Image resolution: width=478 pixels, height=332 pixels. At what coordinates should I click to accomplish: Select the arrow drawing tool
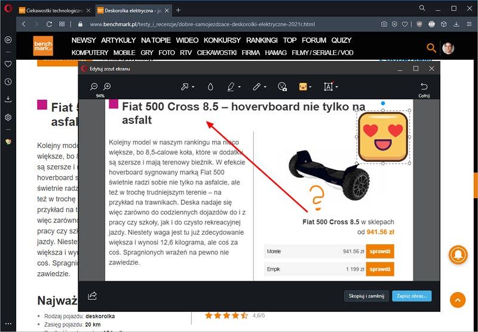pos(185,87)
